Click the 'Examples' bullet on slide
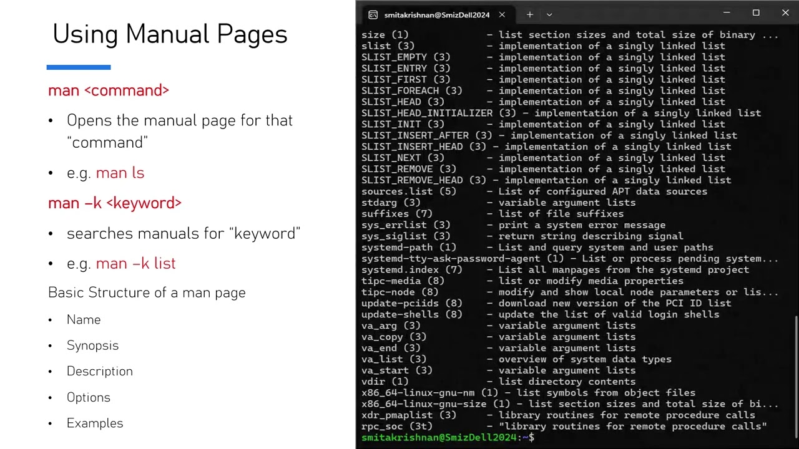 [x=95, y=423]
